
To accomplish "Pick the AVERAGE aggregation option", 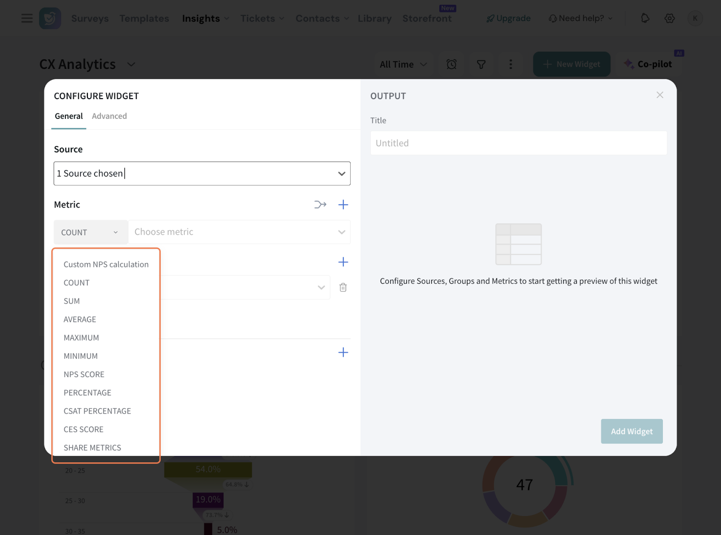I will 80,319.
